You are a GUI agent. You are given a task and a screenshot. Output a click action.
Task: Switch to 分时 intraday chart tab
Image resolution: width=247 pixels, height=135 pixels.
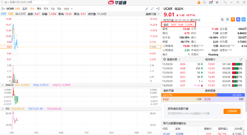(x=17, y=9)
